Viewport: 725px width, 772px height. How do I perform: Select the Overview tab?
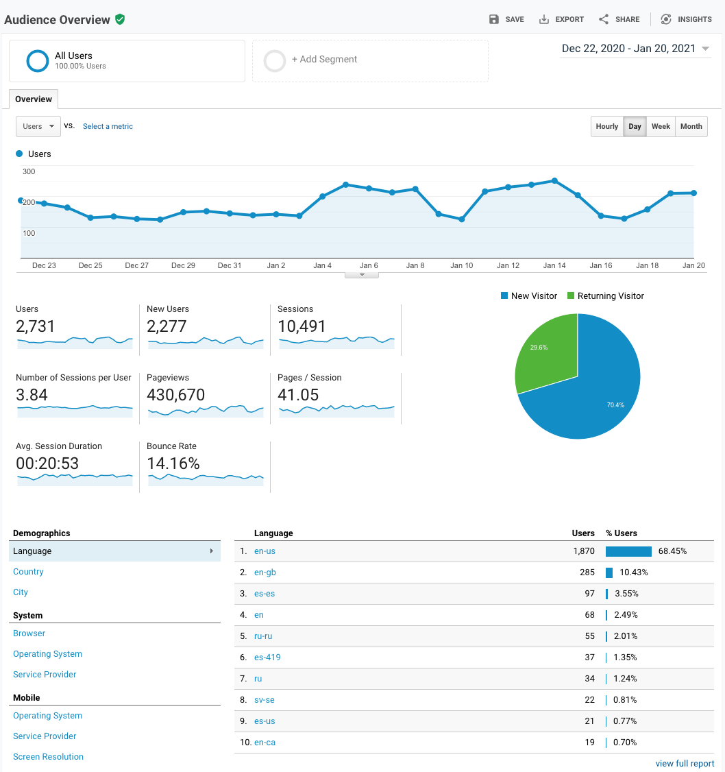click(x=34, y=99)
